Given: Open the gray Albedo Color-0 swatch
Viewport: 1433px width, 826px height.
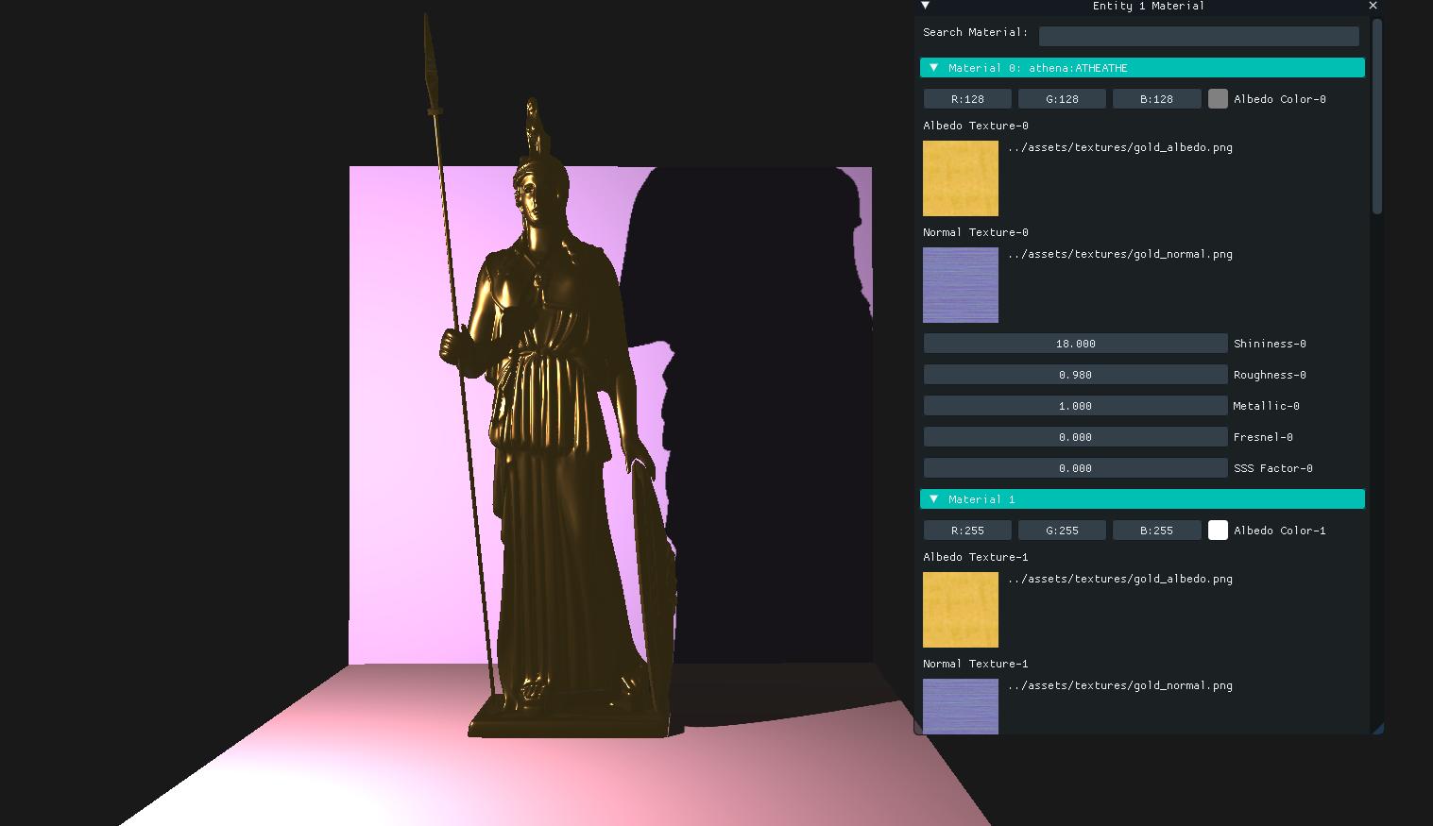Looking at the screenshot, I should tap(1218, 99).
